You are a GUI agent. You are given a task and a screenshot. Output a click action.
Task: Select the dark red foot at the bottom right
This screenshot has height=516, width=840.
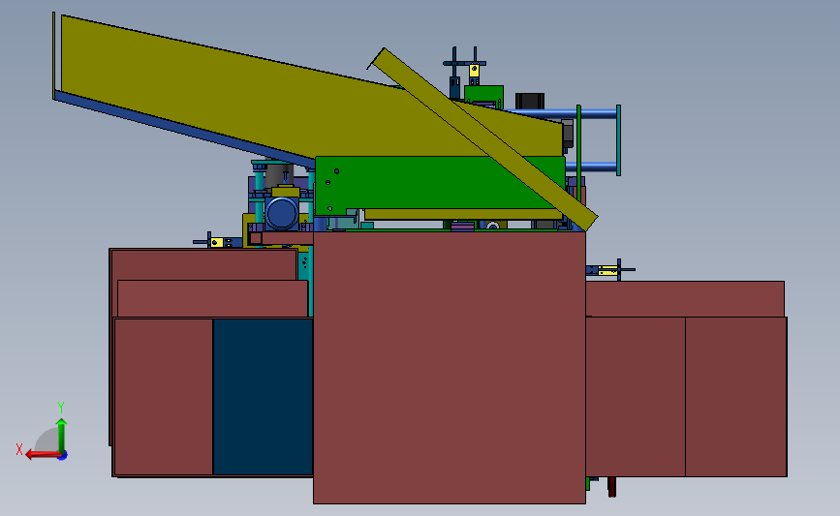611,487
